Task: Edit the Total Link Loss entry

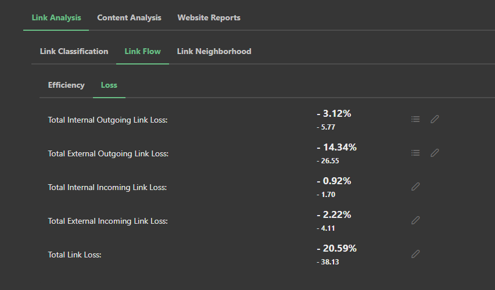Action: point(415,254)
